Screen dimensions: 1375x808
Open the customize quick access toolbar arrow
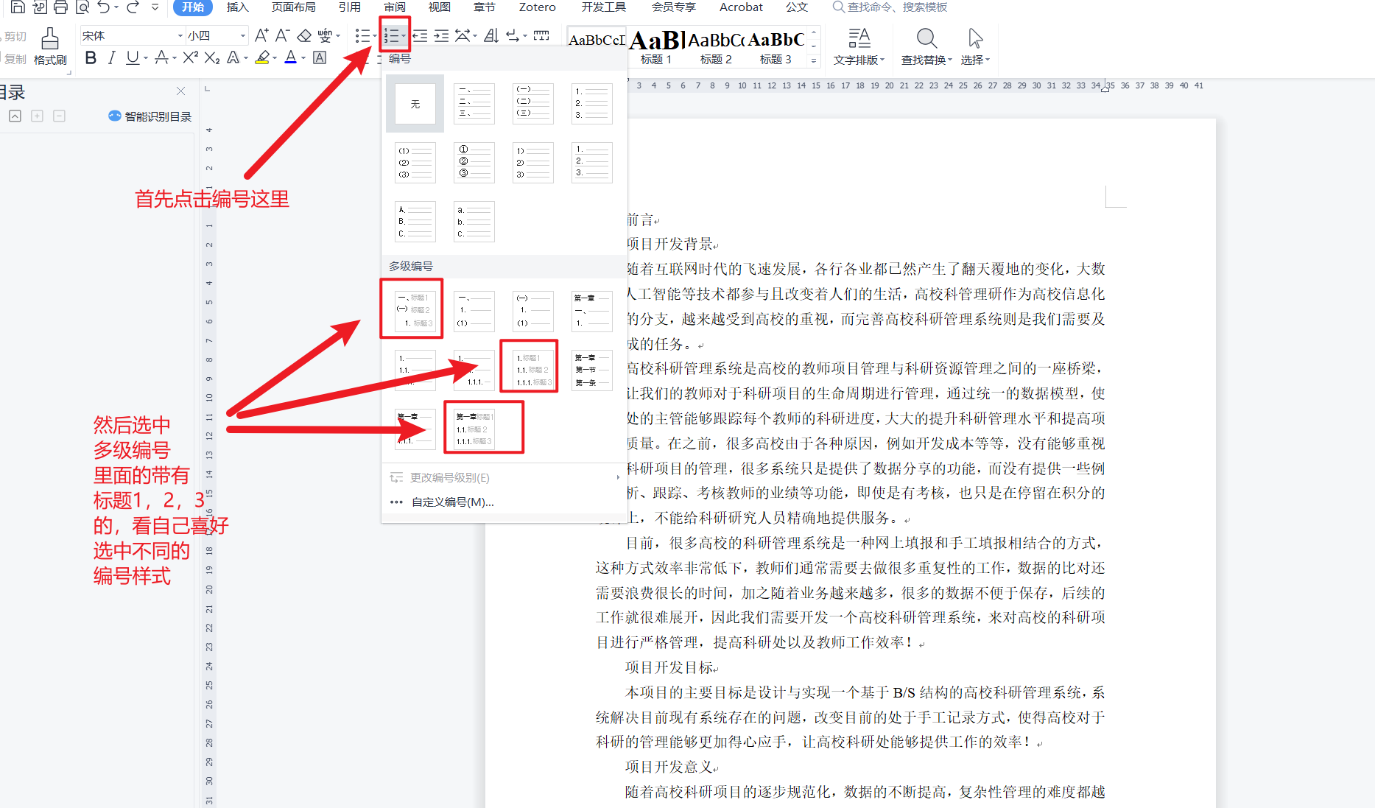155,7
